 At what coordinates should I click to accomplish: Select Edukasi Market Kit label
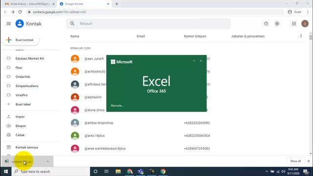point(30,59)
